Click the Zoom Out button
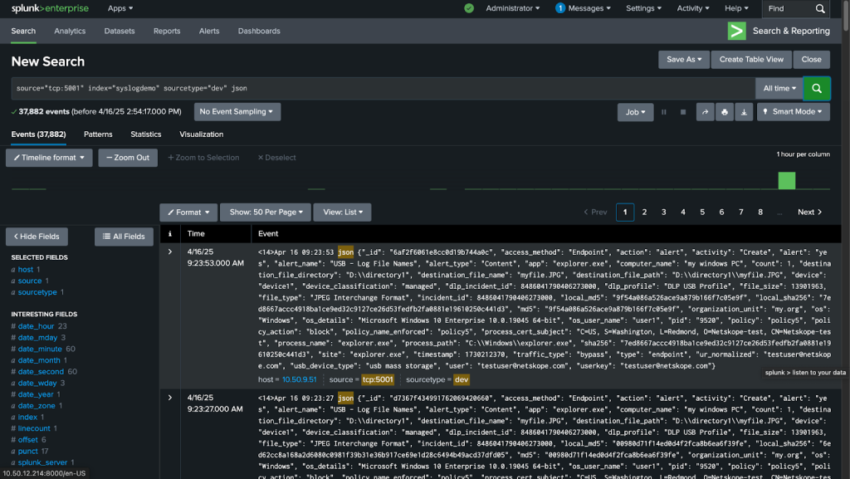The image size is (850, 479). pos(128,158)
